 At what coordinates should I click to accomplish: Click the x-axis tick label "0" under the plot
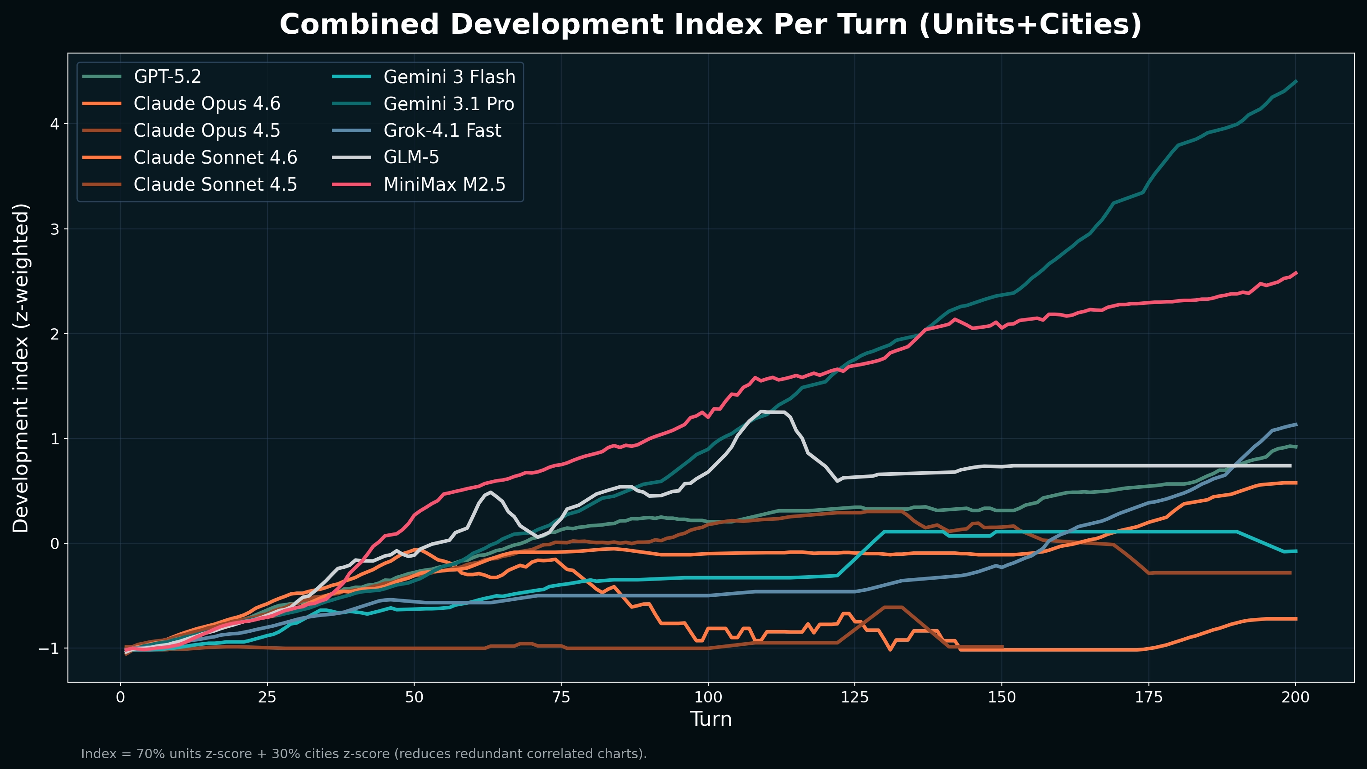click(x=121, y=697)
